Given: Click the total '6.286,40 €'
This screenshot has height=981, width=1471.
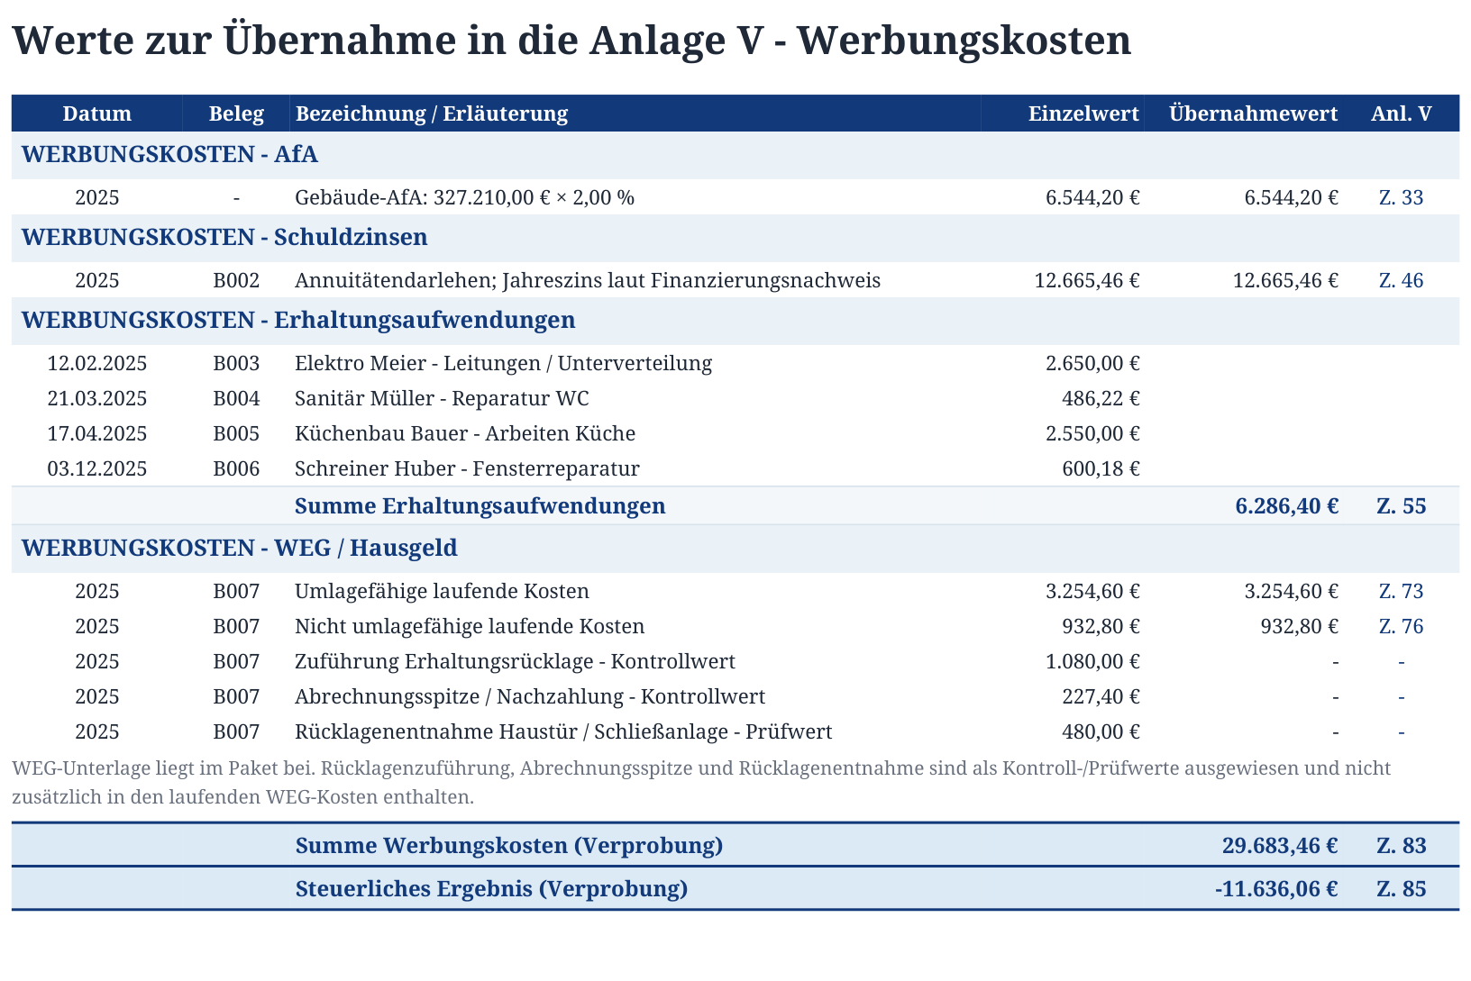Looking at the screenshot, I should click(x=1287, y=506).
